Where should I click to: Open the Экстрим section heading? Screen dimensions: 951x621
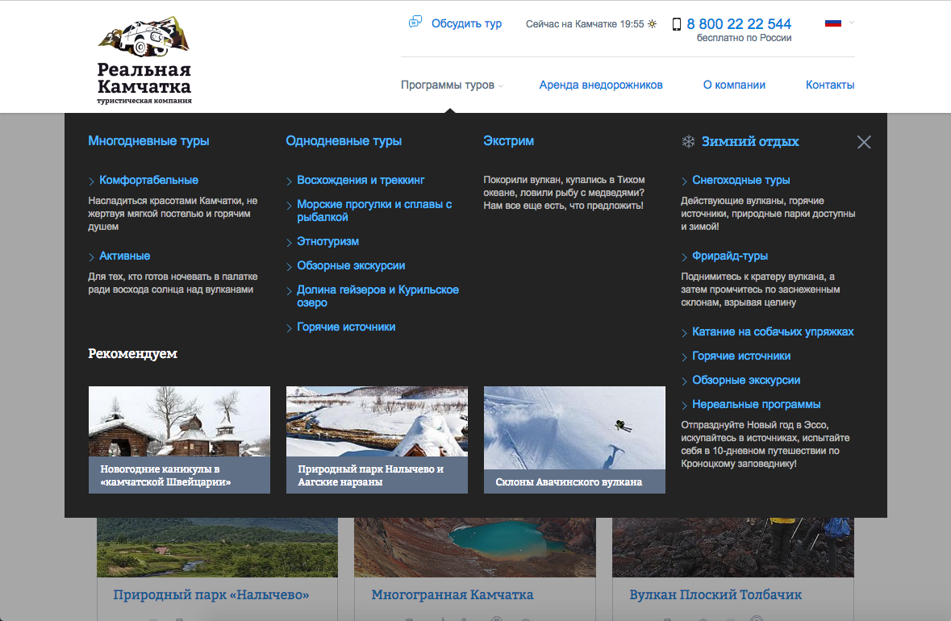508,140
